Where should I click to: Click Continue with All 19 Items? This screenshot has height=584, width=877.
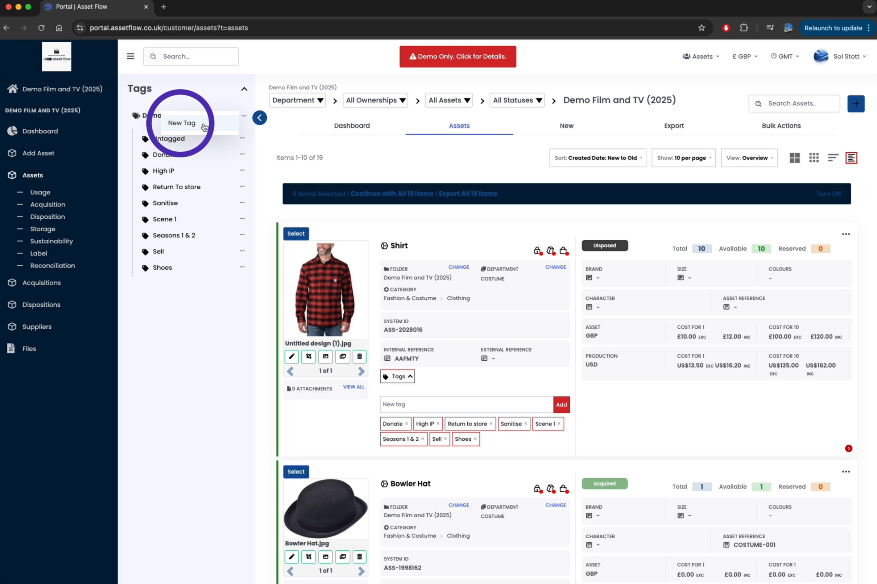(392, 194)
